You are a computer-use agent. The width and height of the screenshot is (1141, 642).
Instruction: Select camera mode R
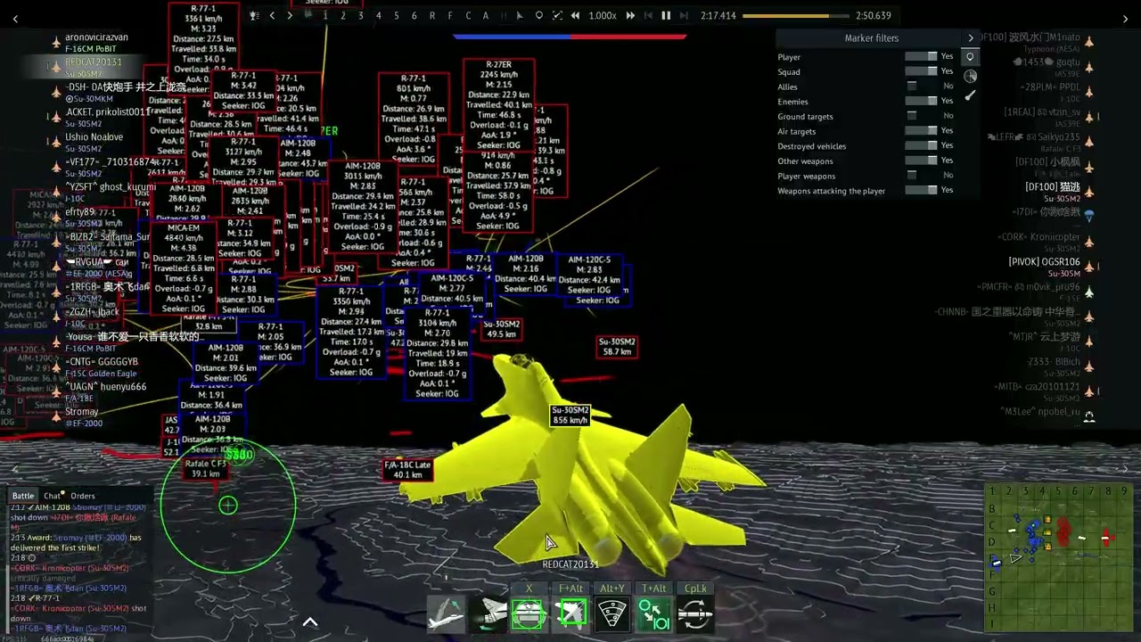coord(432,15)
